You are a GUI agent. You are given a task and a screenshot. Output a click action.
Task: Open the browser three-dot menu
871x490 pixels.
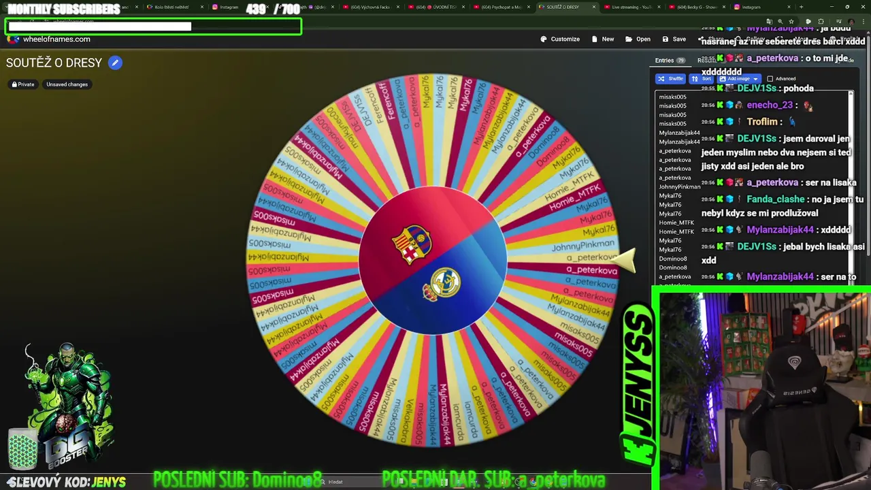864,22
